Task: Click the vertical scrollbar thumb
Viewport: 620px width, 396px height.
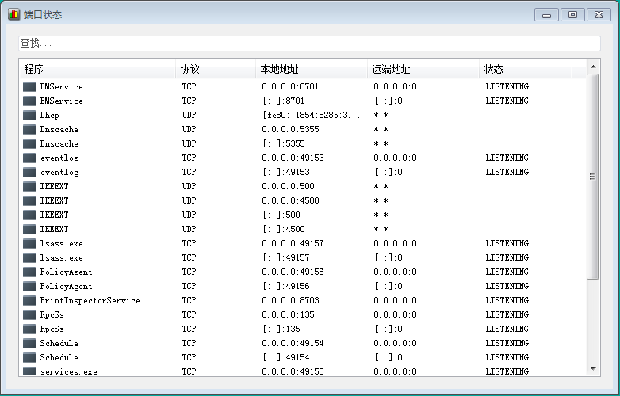Action: pyautogui.click(x=593, y=176)
